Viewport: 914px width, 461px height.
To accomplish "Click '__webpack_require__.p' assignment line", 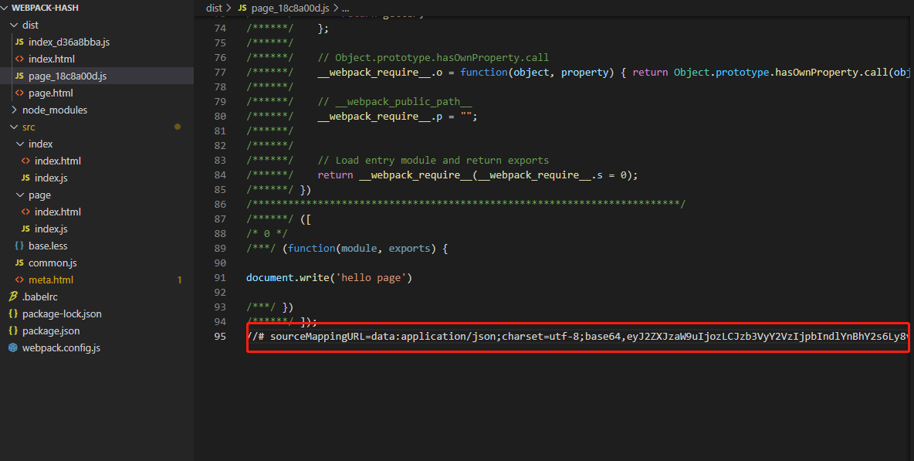I will pyautogui.click(x=362, y=117).
